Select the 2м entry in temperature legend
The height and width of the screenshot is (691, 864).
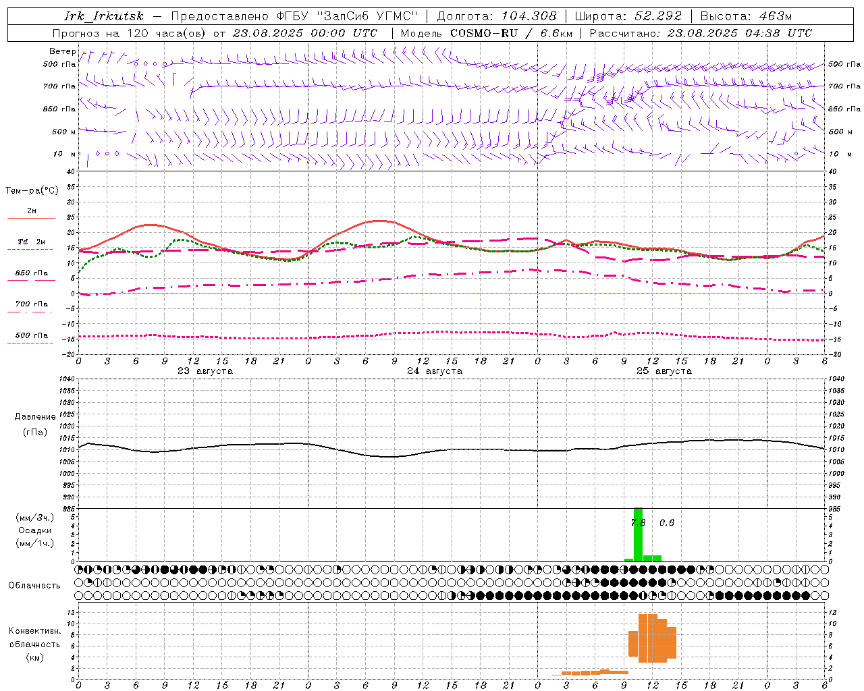[32, 211]
